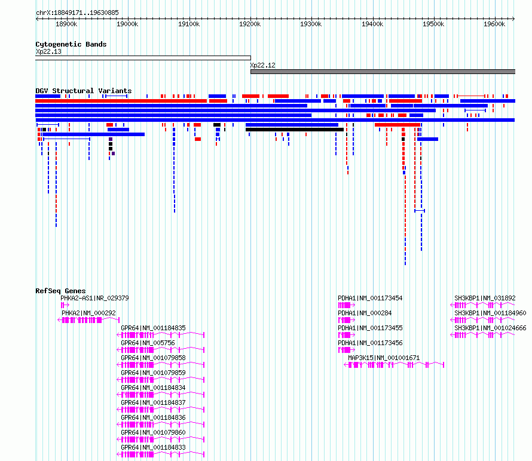Viewport: 532px width, 461px height.
Task: Select the gray Xp22.12 band bar
Action: click(383, 72)
